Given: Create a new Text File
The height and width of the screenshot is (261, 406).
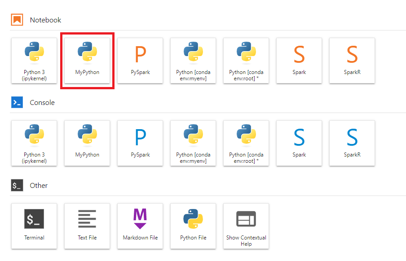Looking at the screenshot, I should 87,226.
